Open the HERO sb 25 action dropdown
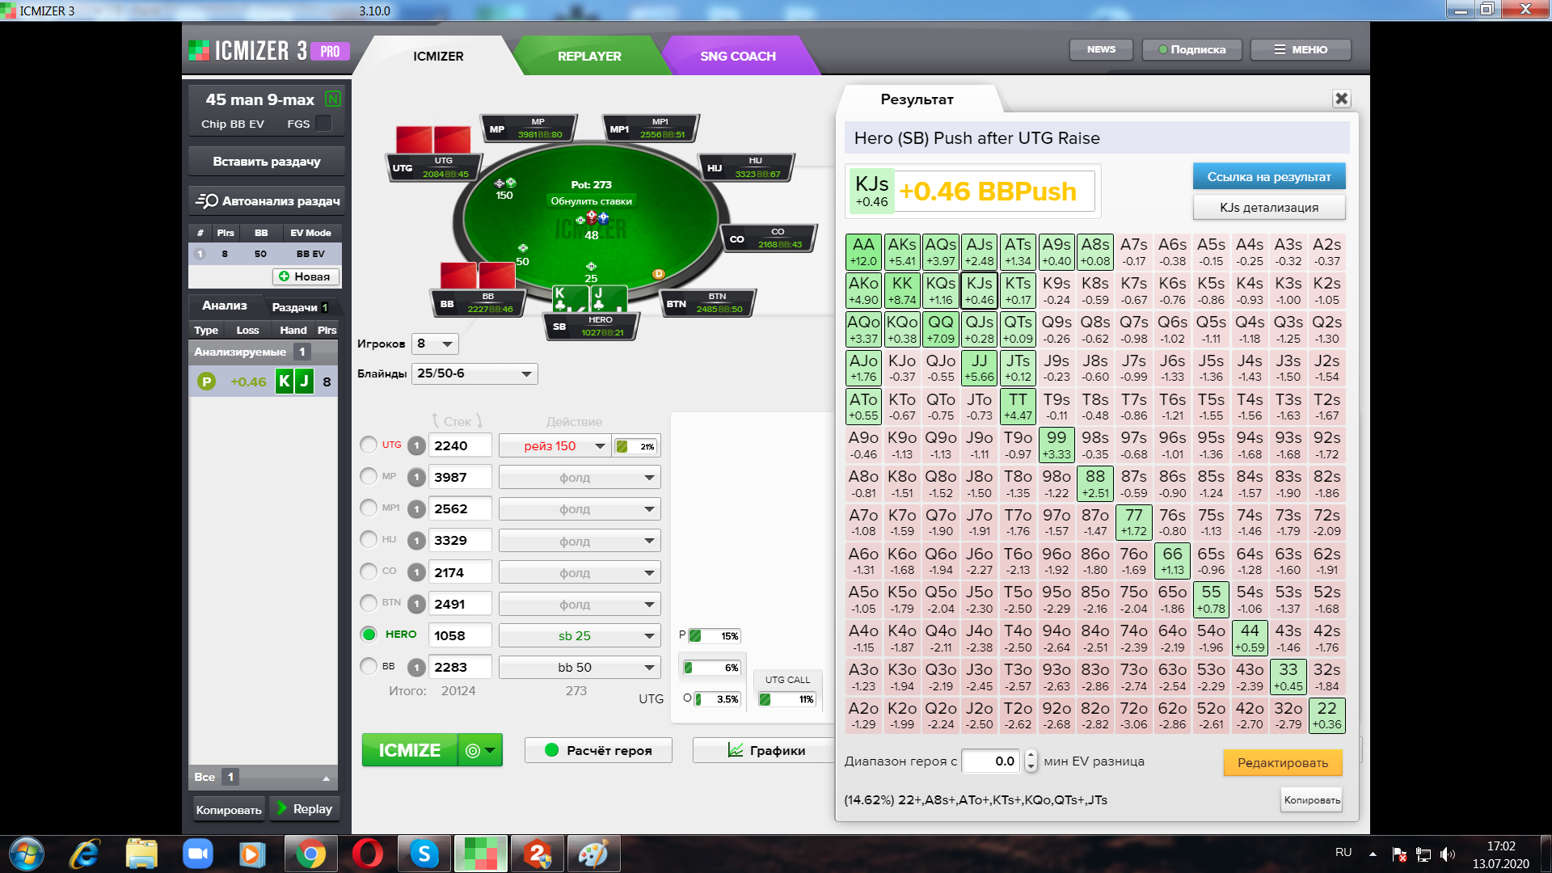 (580, 636)
